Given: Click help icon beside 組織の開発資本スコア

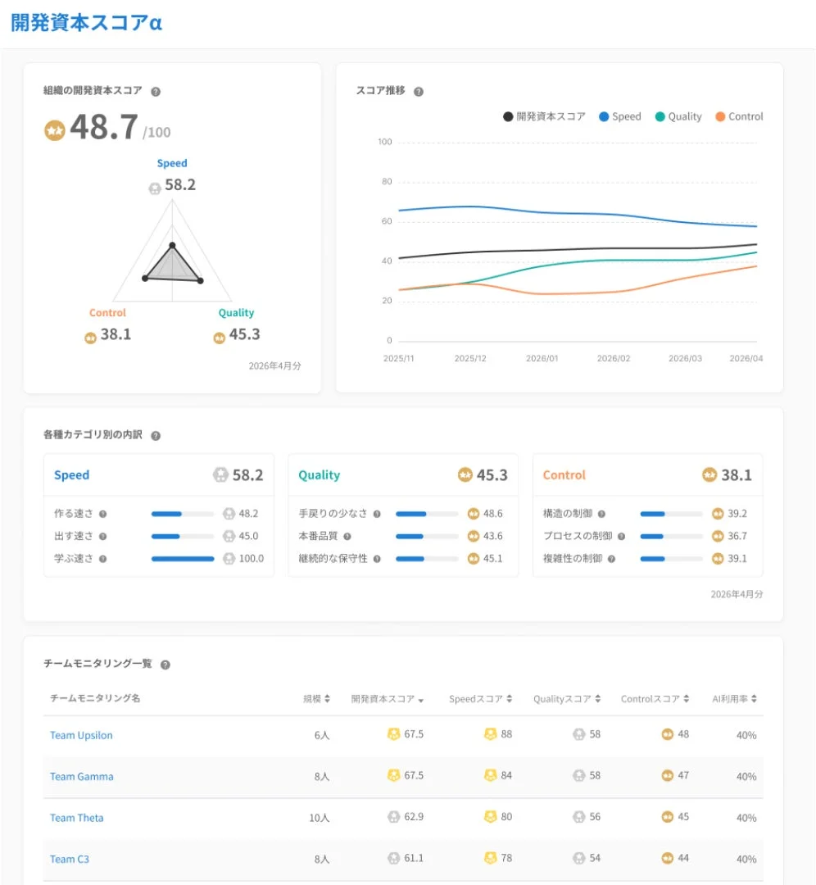Looking at the screenshot, I should pos(156,92).
